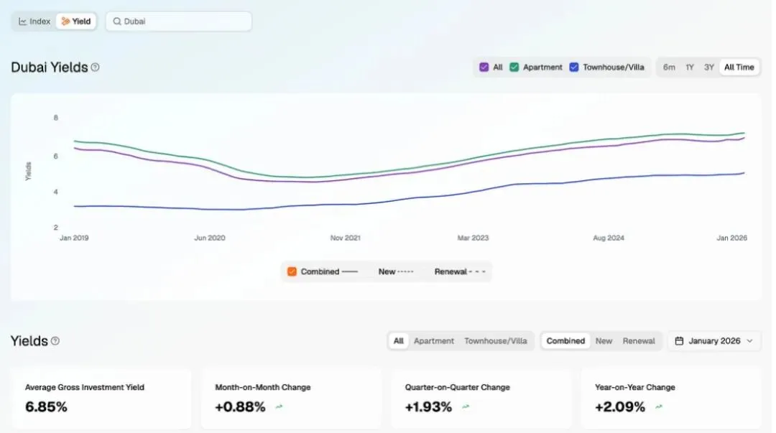Click the Year-on-Year Change trend arrow
776x433 pixels.
tap(659, 406)
